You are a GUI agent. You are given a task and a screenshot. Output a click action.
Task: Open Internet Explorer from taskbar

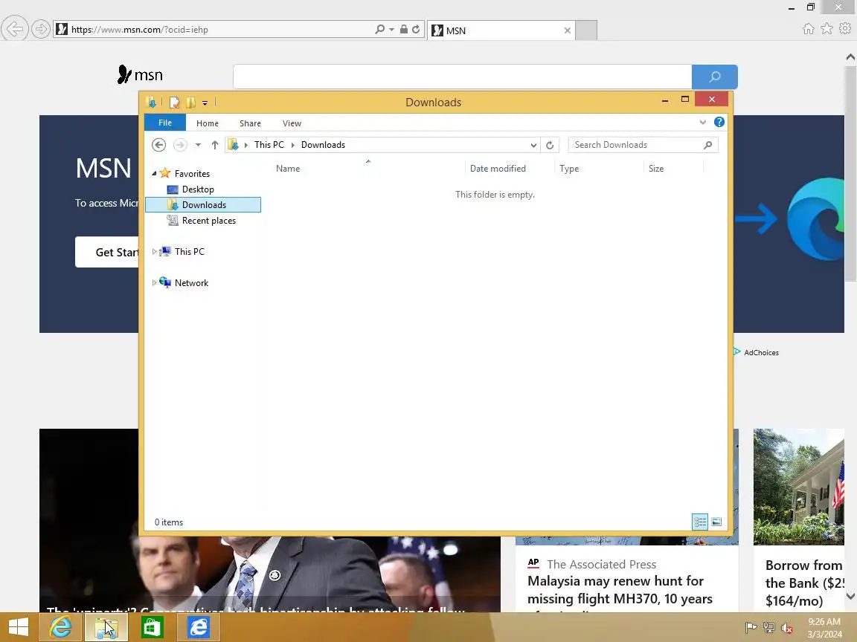pos(60,626)
